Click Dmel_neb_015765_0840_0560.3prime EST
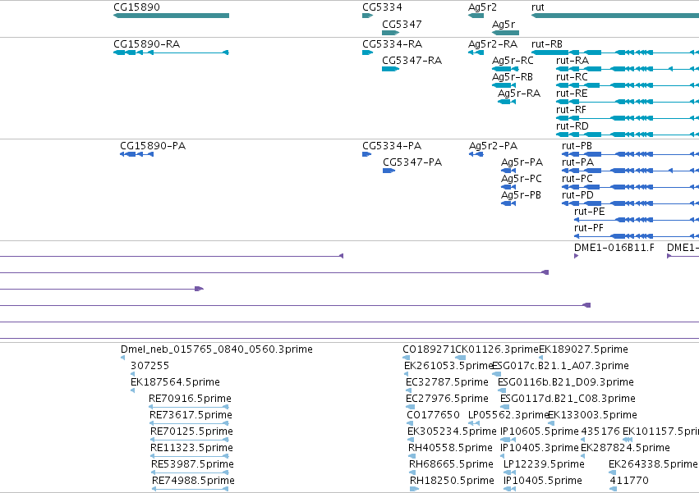Screen dimensions: 699x493 [x=122, y=358]
